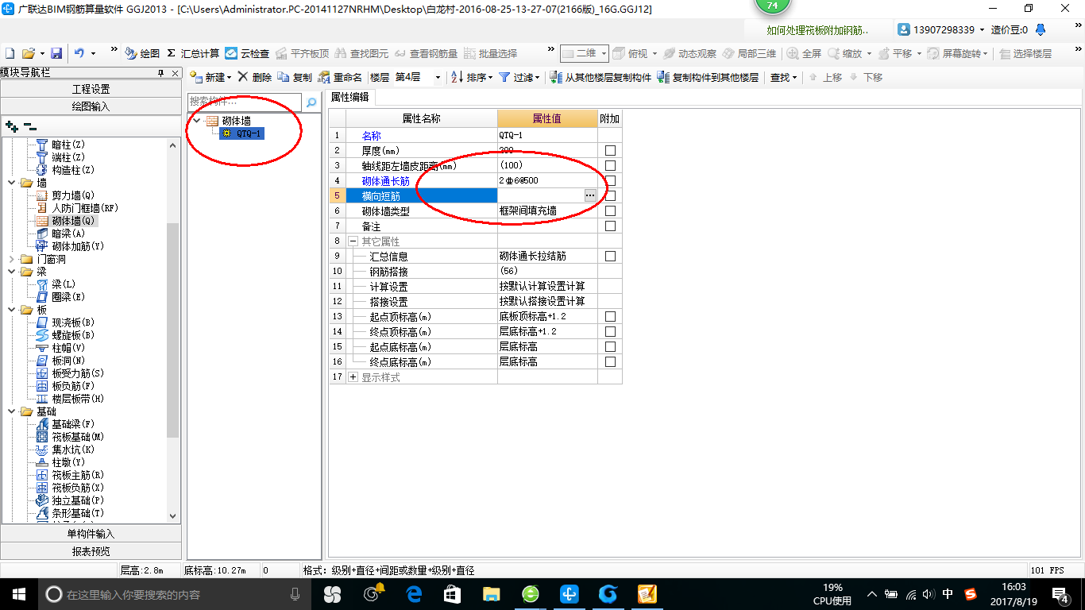Click the 删除 delete button
Viewport: 1085px width, 610px height.
[x=255, y=77]
